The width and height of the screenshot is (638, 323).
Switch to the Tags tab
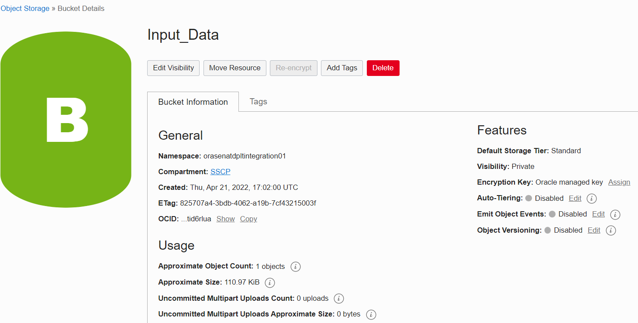[258, 102]
